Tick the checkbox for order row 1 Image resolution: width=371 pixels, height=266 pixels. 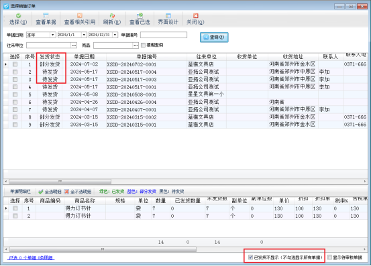[15, 64]
